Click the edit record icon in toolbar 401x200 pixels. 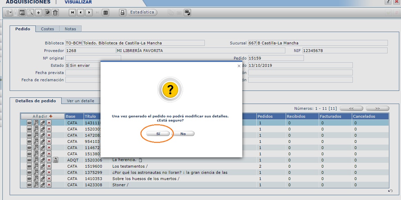pyautogui.click(x=47, y=12)
